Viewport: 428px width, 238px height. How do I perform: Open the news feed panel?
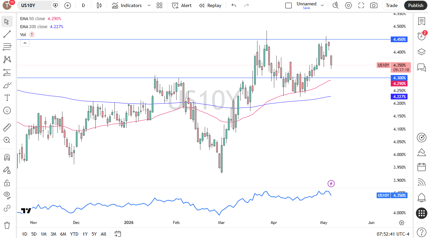coord(422,182)
